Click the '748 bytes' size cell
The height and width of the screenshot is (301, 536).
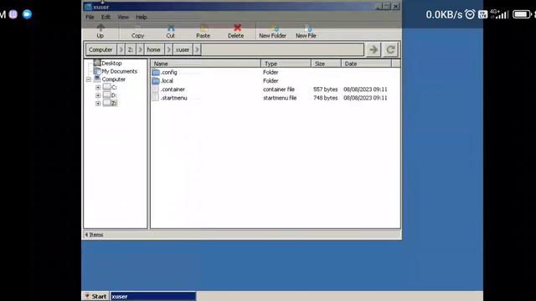click(326, 98)
